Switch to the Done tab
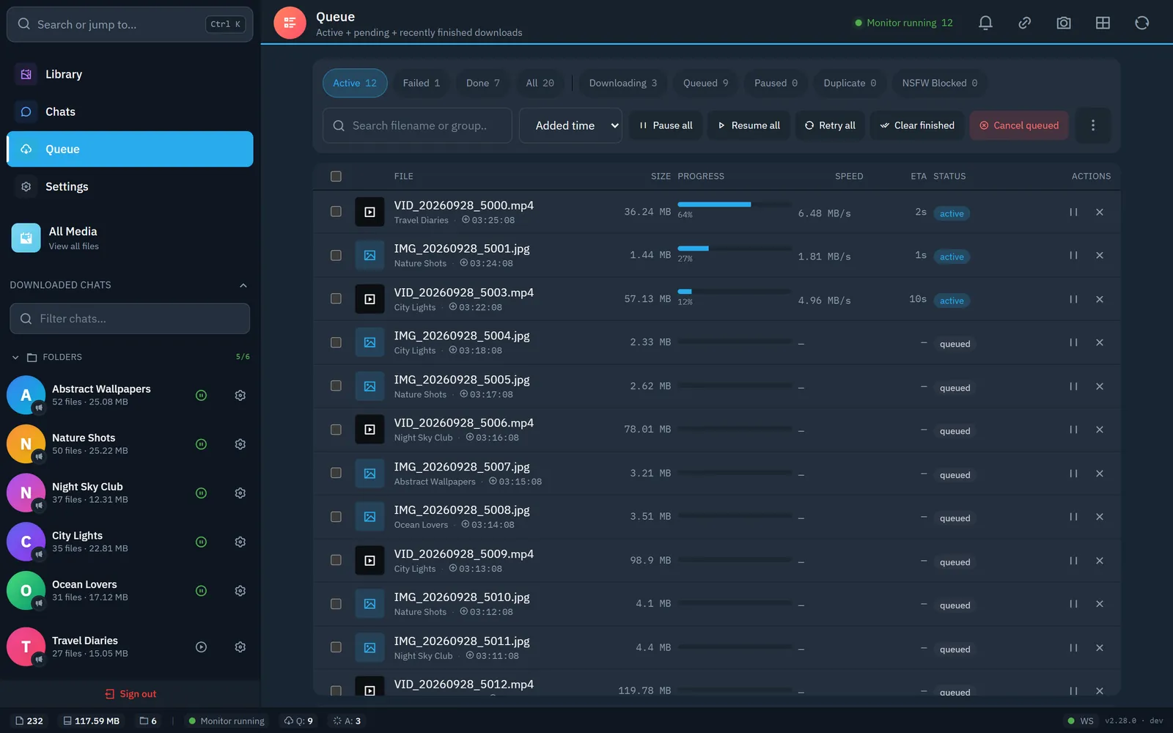 tap(483, 83)
